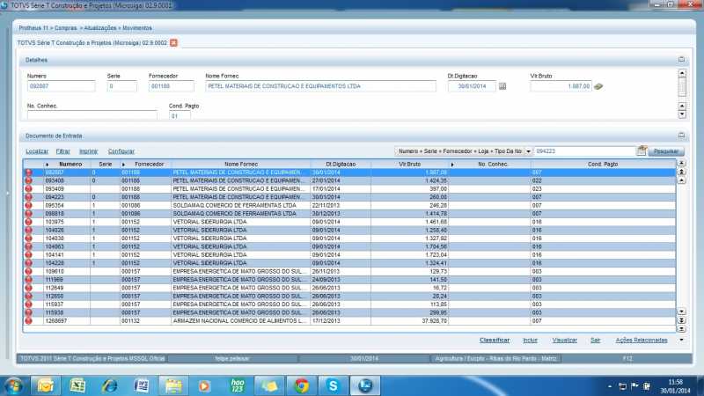Open Google Chrome from the taskbar
The height and width of the screenshot is (396, 704).
coord(301,385)
